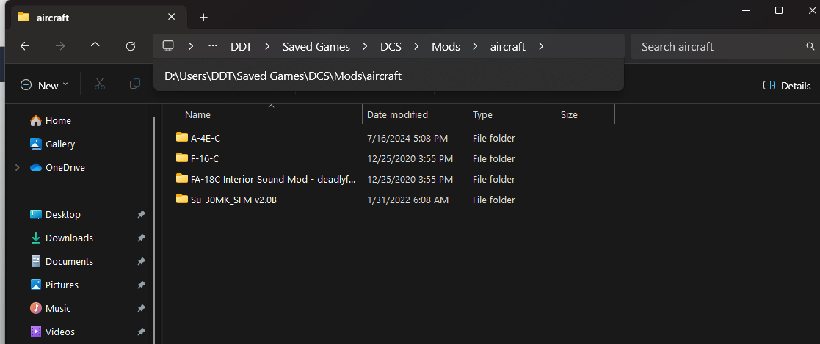Image resolution: width=820 pixels, height=344 pixels.
Task: Sort by Name column header
Action: (197, 115)
